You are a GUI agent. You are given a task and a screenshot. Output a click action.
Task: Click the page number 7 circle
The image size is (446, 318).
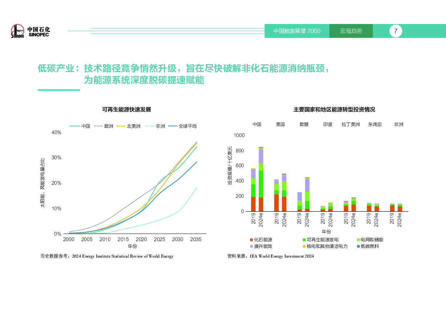(396, 31)
